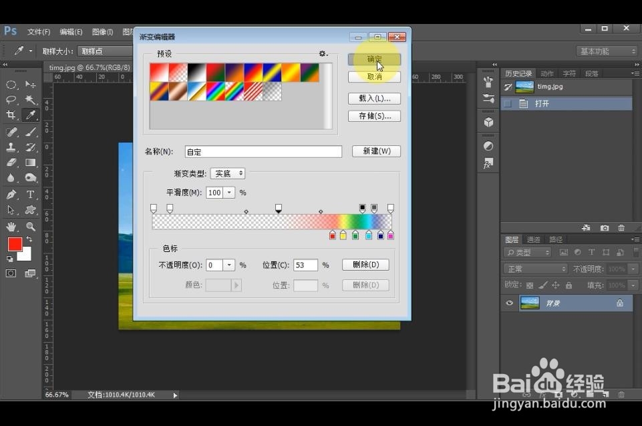Toggle pixel layer filter in Layers panel
The image size is (642, 426).
click(x=564, y=253)
